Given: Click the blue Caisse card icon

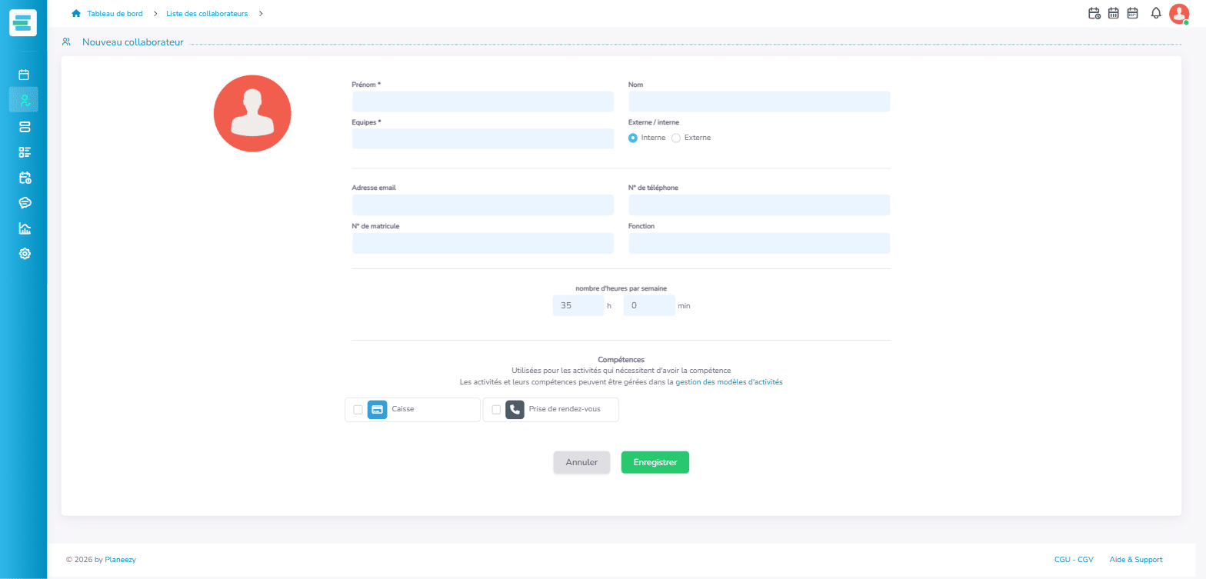Looking at the screenshot, I should [x=377, y=410].
